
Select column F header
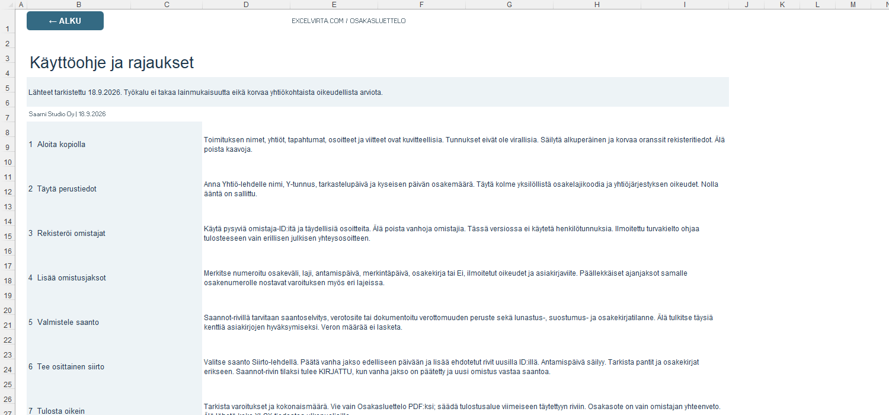[x=422, y=5]
